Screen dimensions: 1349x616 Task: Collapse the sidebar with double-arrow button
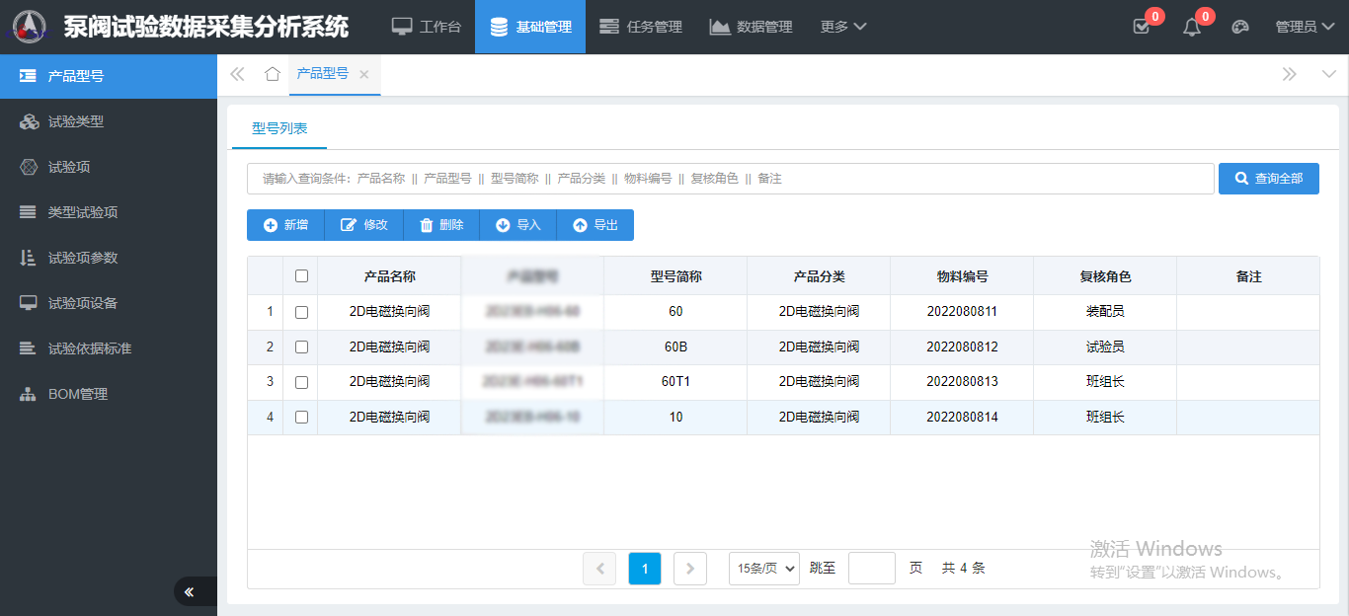189,591
